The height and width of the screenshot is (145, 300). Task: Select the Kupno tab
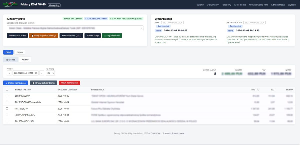pyautogui.click(x=25, y=60)
